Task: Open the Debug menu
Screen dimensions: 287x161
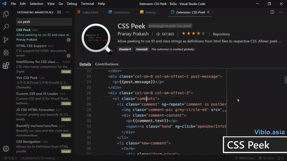Action: click(x=72, y=4)
